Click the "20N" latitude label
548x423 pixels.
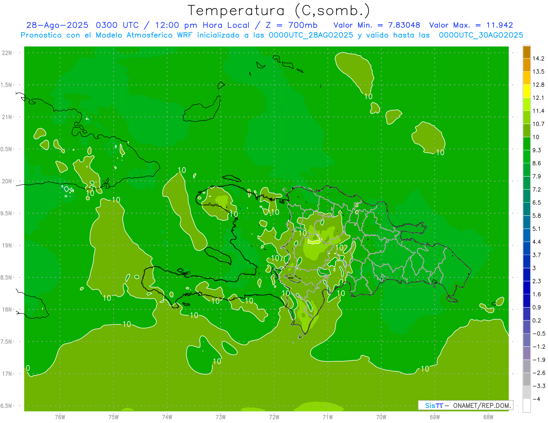click(8, 181)
